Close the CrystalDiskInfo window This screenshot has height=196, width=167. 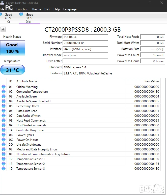pyautogui.click(x=162, y=3)
